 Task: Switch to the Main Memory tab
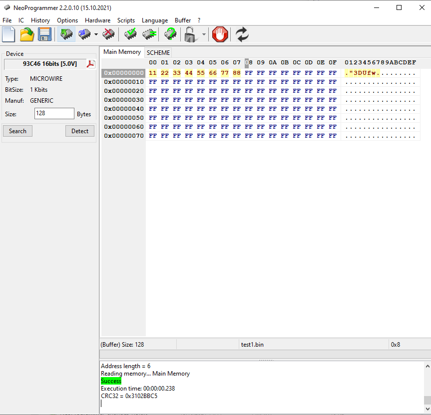point(122,52)
